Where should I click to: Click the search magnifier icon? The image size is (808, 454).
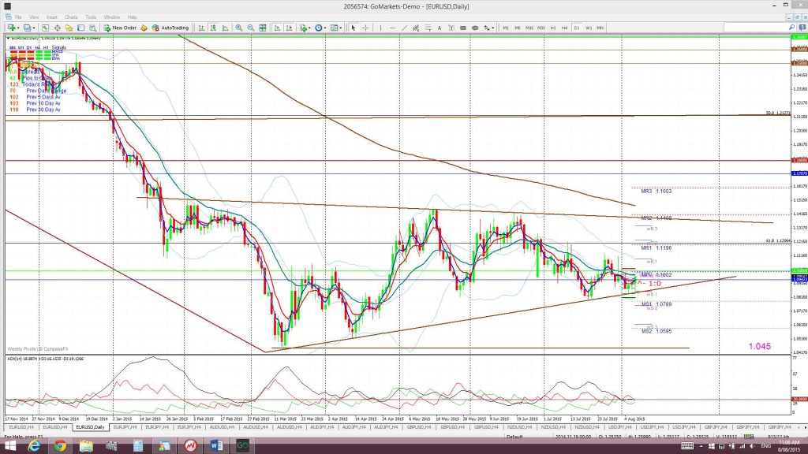[x=792, y=28]
